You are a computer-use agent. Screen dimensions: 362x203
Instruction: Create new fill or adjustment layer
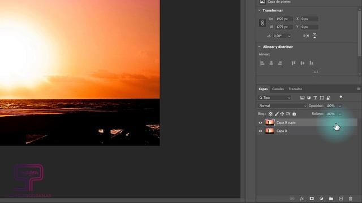click(x=321, y=198)
